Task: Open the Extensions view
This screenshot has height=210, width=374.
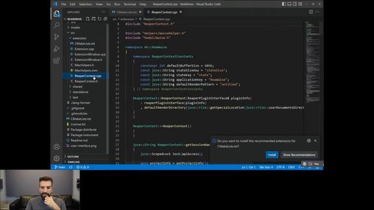Action: (x=57, y=61)
